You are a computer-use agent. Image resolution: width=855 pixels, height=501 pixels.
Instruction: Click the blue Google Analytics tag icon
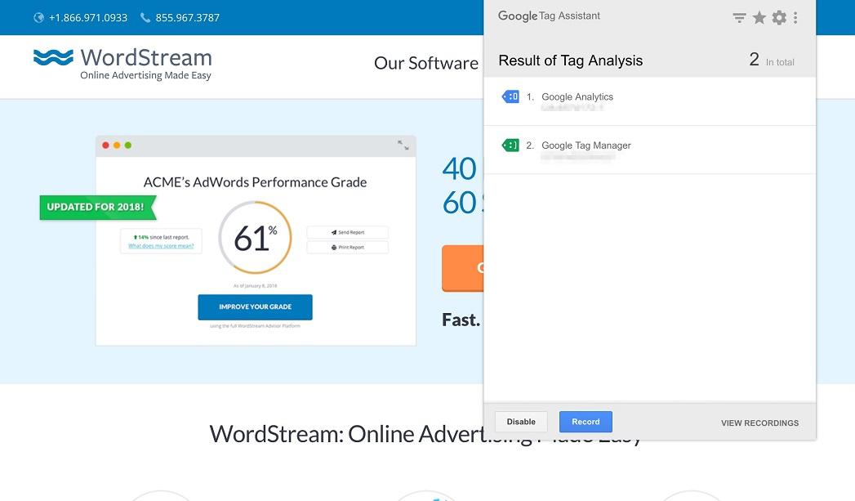[x=510, y=97]
